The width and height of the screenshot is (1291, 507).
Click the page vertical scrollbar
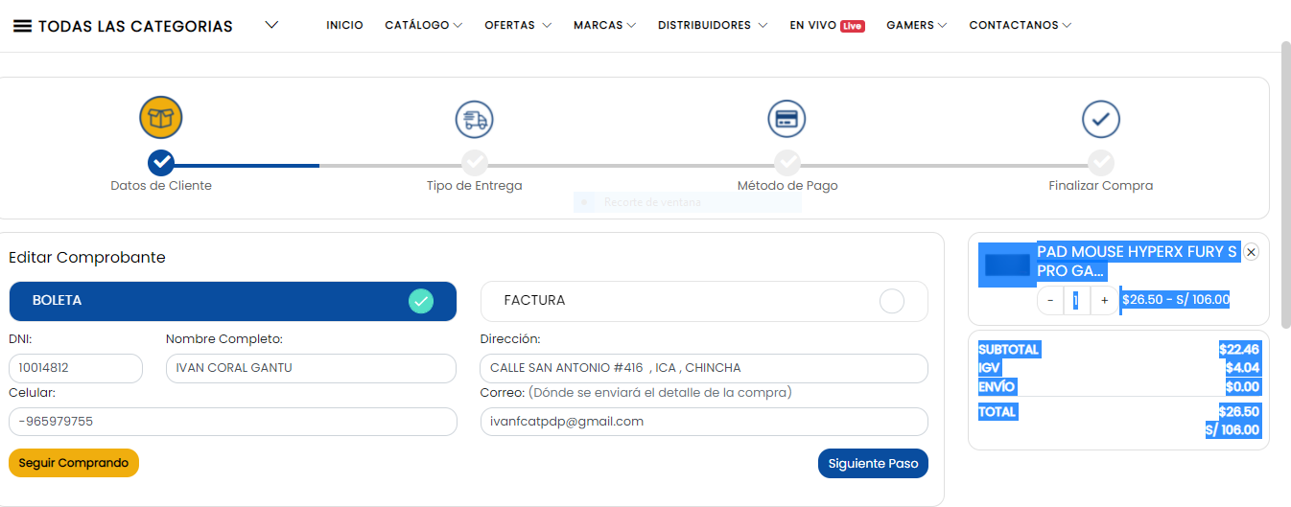tap(1285, 182)
